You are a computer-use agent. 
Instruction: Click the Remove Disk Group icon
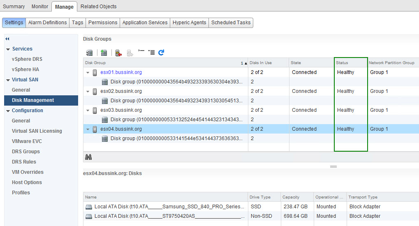(x=118, y=53)
